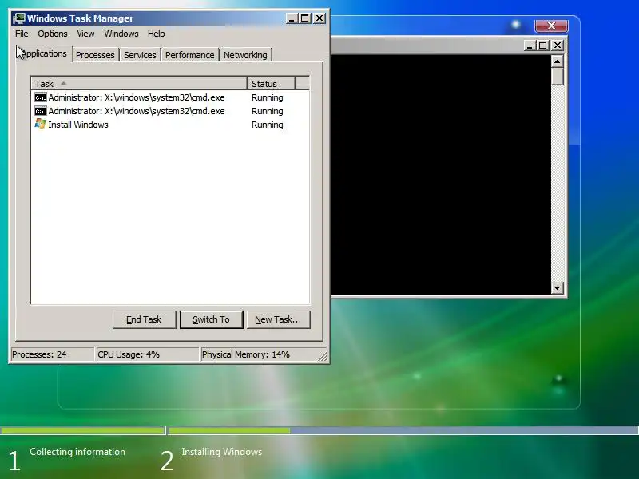Click the Running status of Install Windows
639x479 pixels.
(x=268, y=125)
